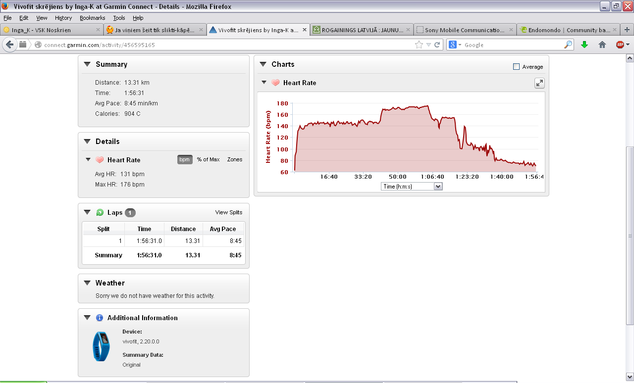The height and width of the screenshot is (383, 634).
Task: Switch heart rate display to Zones
Action: 235,159
